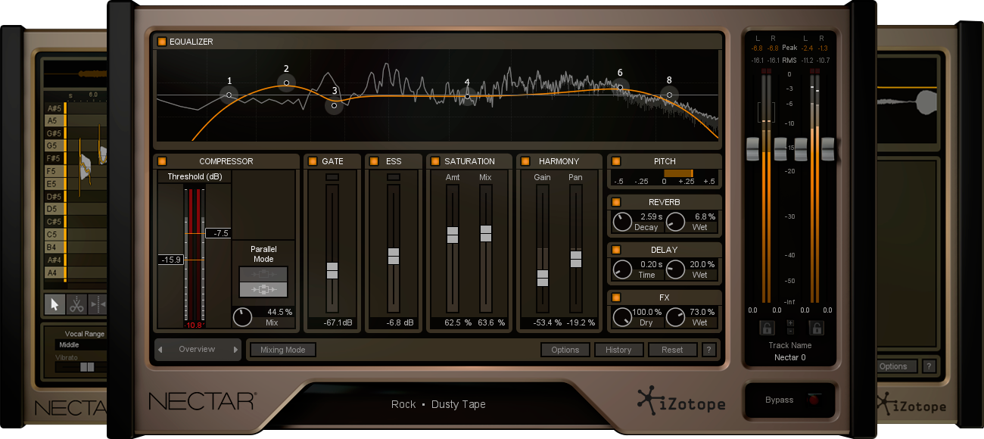Viewport: 984px width, 439px height.
Task: Click the minus button between the meter locks
Action: tap(791, 332)
